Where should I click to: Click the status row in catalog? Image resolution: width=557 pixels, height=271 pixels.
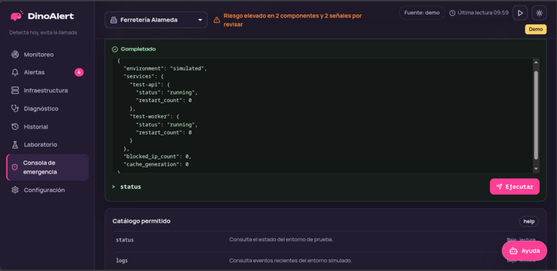click(x=325, y=240)
